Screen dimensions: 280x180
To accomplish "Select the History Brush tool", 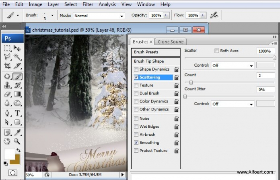I will 17,85.
